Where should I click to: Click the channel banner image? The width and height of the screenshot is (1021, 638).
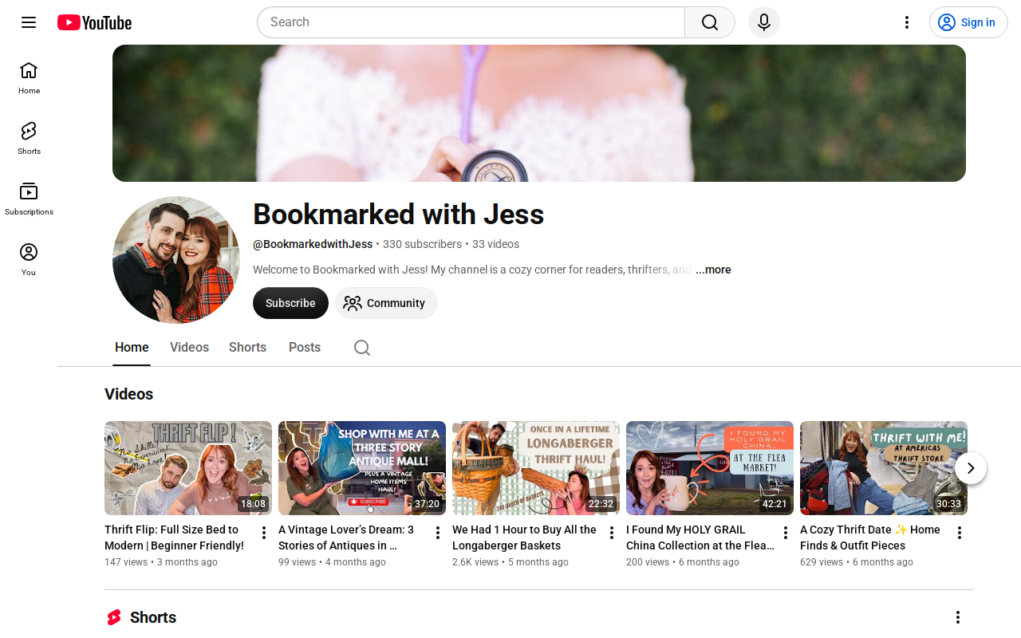click(x=539, y=113)
